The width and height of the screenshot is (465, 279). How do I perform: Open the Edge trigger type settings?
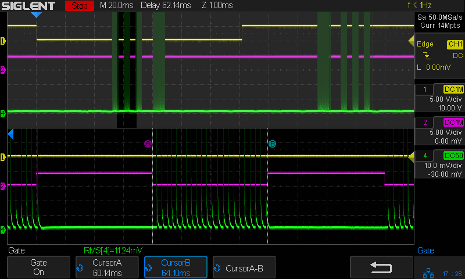(x=425, y=44)
